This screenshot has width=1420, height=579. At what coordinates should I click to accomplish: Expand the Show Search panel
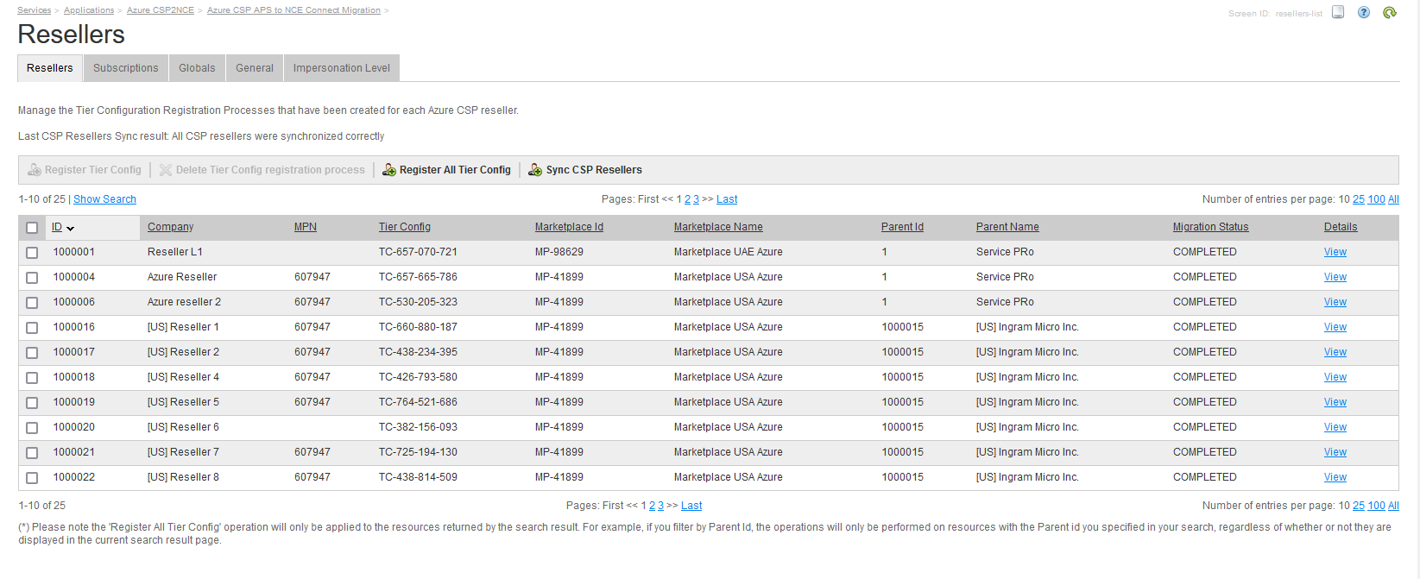tap(104, 199)
